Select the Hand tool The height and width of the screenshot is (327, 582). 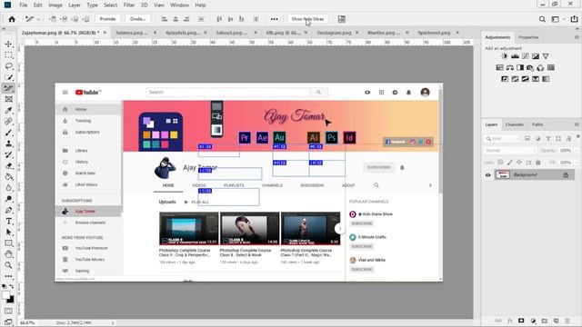click(8, 254)
